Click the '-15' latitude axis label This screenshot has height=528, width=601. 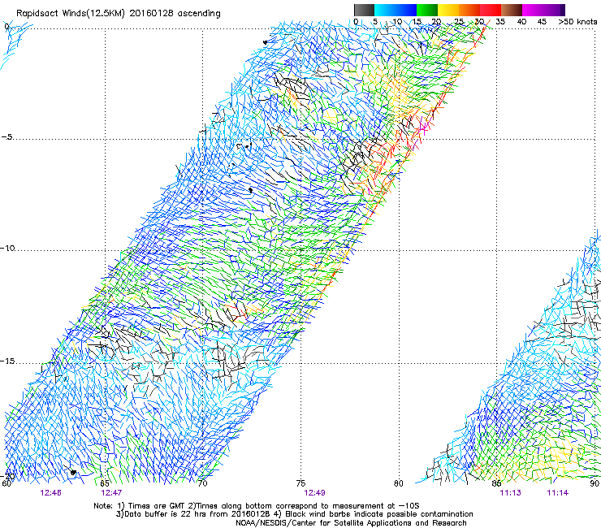[8, 361]
